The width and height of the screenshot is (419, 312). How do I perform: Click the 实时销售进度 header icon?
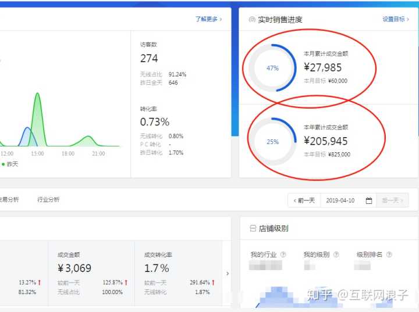[252, 20]
